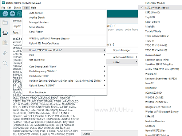Choose Electronic SweetPeas - ESP320 board
The height and width of the screenshot is (136, 182).
(160, 79)
